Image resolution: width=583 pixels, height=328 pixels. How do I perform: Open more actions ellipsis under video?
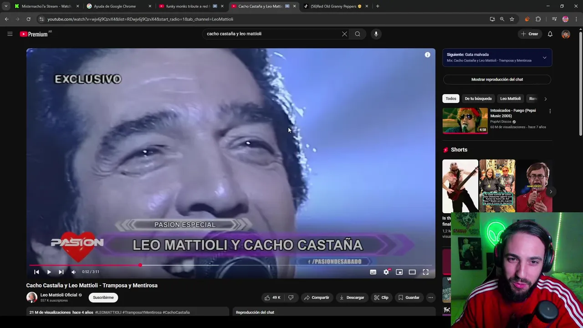click(430, 297)
